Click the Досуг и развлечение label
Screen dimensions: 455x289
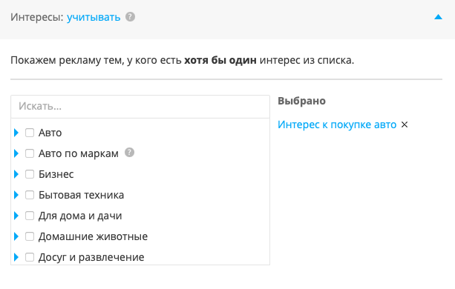(x=91, y=257)
